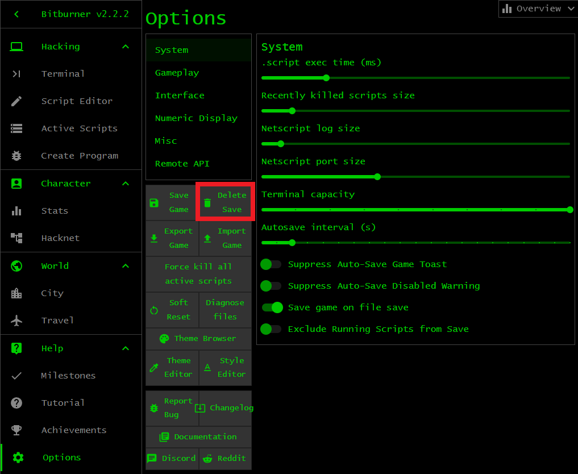Screen dimensions: 578x474
Task: Open the Misc options tab
Action: click(x=199, y=141)
